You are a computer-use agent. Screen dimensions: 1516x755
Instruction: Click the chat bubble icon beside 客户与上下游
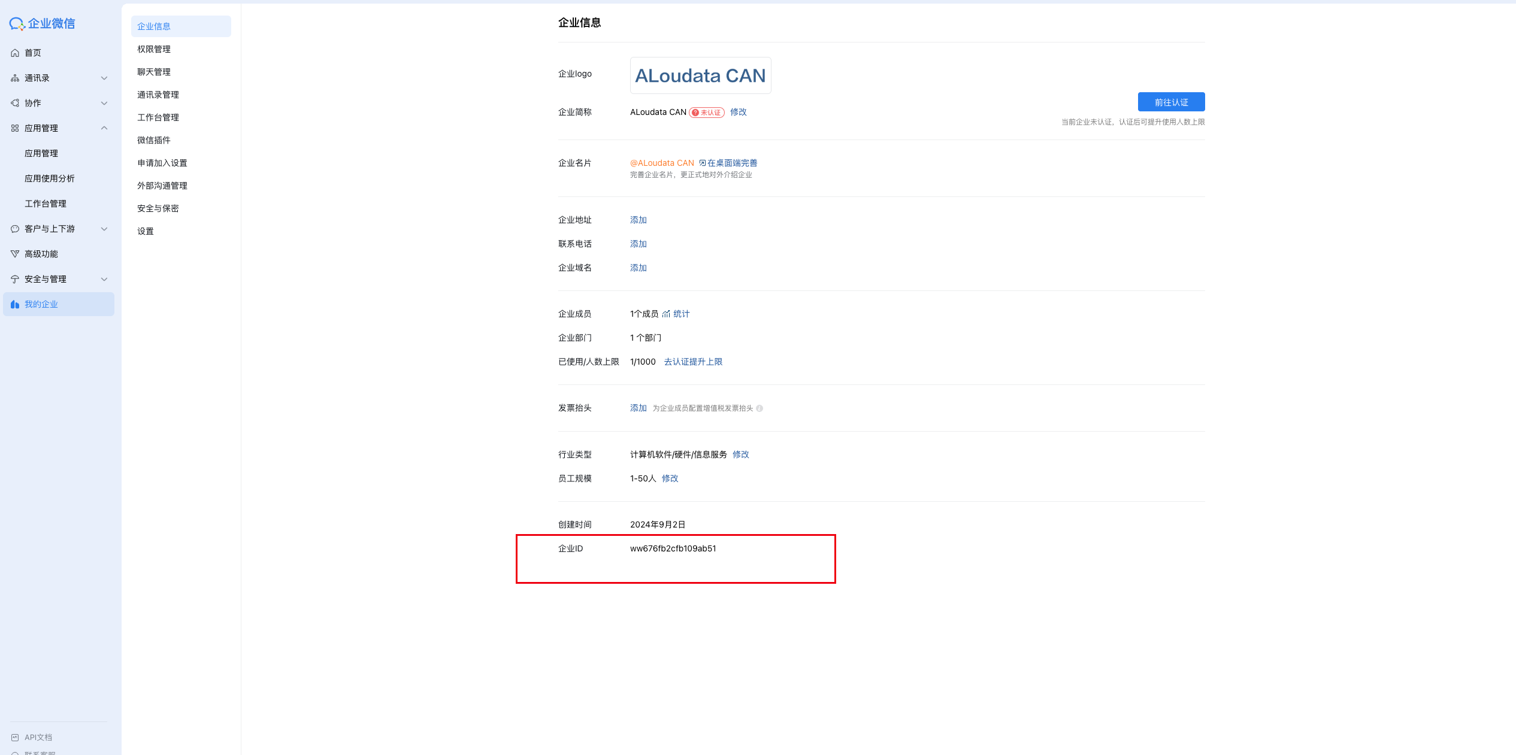click(x=15, y=229)
